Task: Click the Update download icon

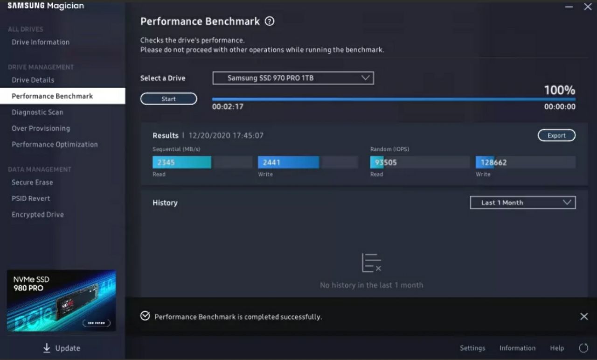Action: pos(47,348)
